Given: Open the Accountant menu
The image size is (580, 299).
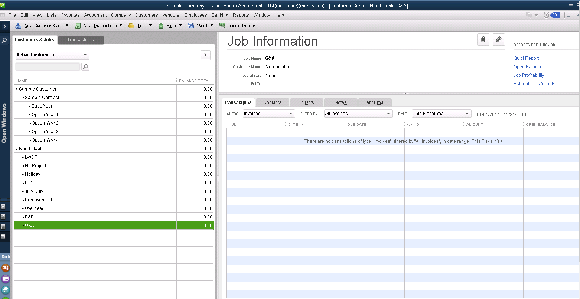Looking at the screenshot, I should (x=95, y=15).
